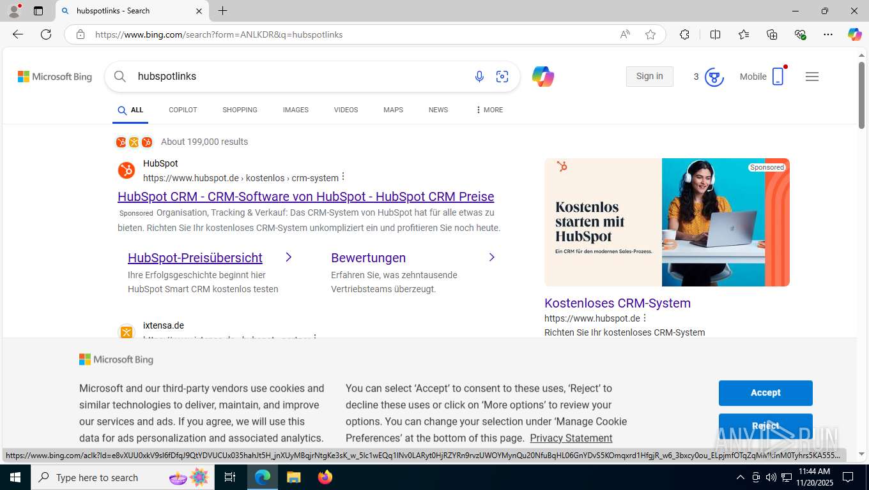The width and height of the screenshot is (869, 490).
Task: Open visual search camera icon
Action: (x=502, y=77)
